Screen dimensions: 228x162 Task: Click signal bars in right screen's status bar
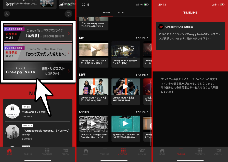[214, 5]
